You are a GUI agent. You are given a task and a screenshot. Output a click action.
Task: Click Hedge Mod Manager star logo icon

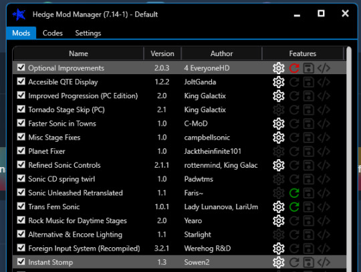point(19,14)
